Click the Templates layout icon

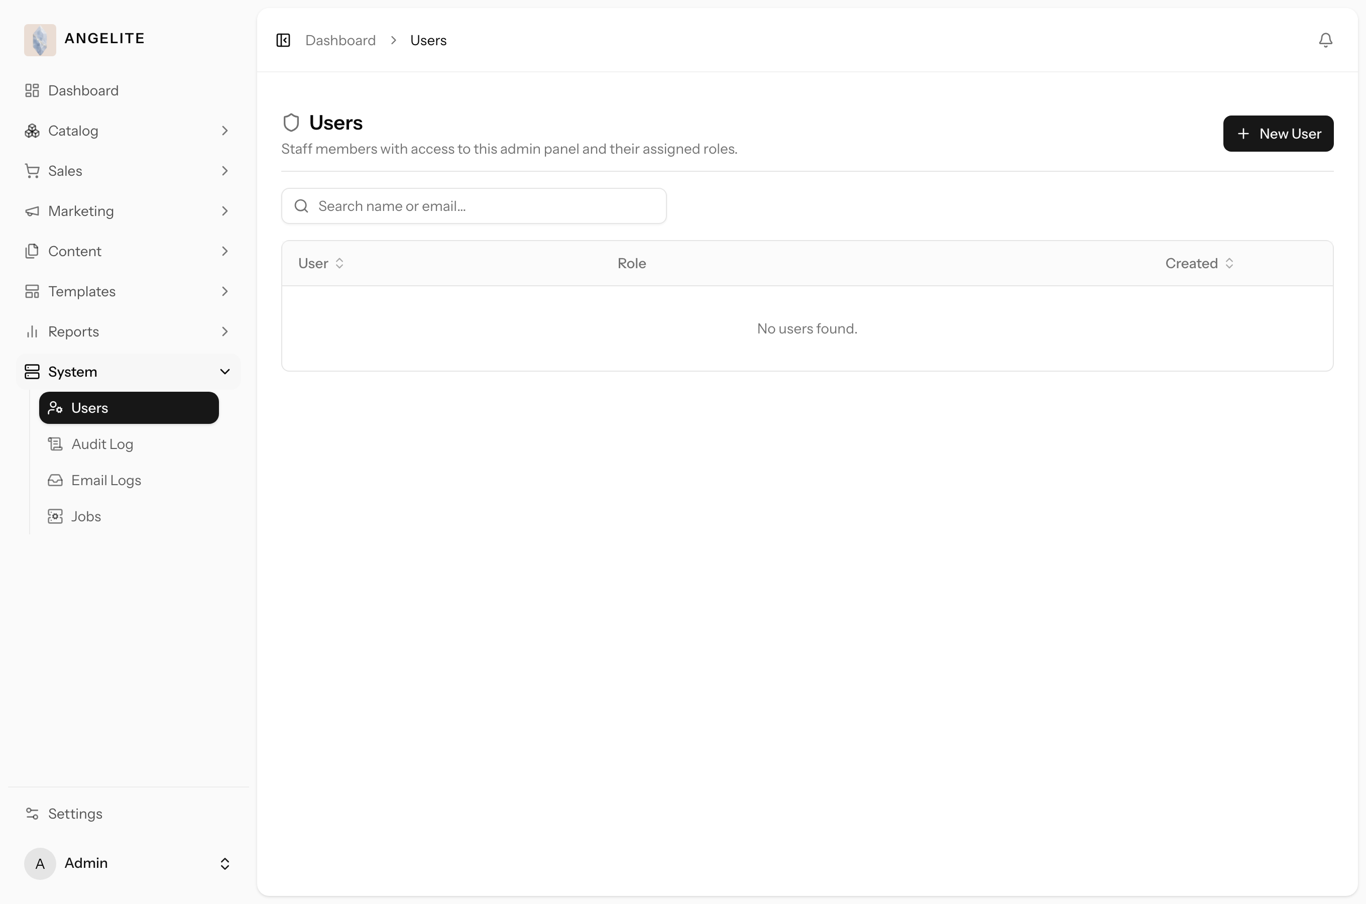pos(32,292)
